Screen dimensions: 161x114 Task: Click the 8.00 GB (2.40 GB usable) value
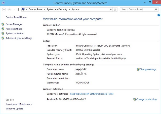[88, 50]
